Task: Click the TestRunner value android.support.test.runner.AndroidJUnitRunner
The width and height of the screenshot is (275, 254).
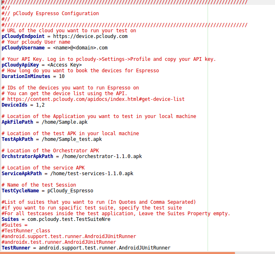Action: (105, 248)
